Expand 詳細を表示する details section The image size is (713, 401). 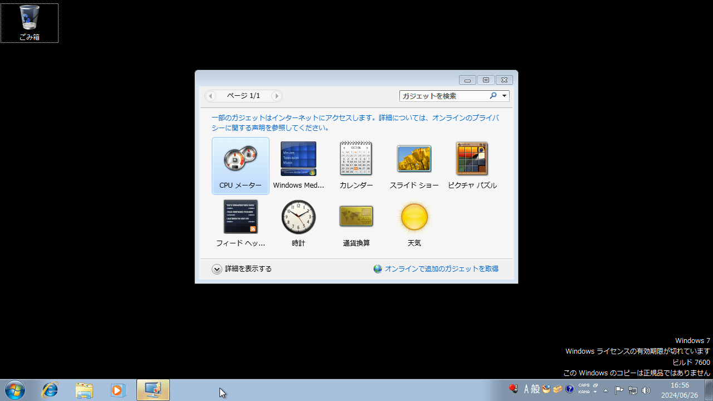(242, 269)
